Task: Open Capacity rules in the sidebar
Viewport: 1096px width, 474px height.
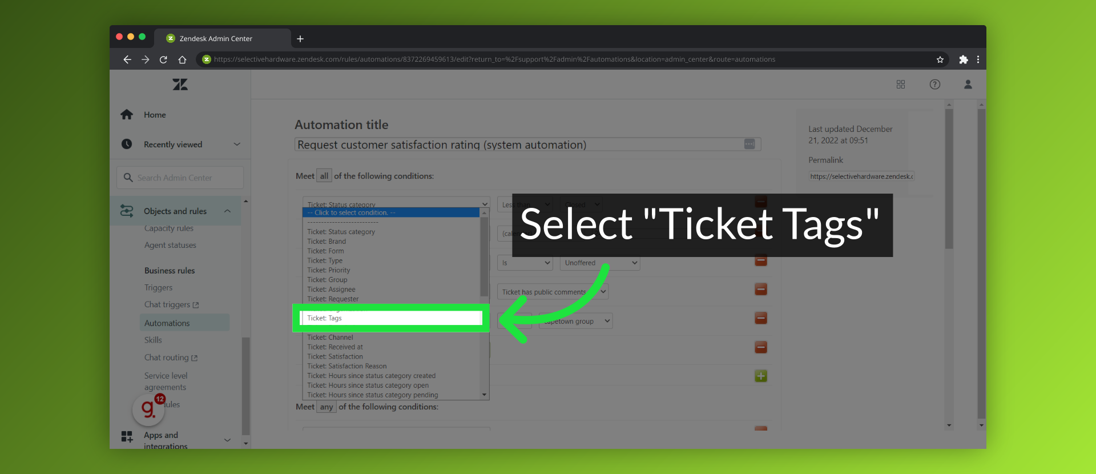Action: [169, 228]
